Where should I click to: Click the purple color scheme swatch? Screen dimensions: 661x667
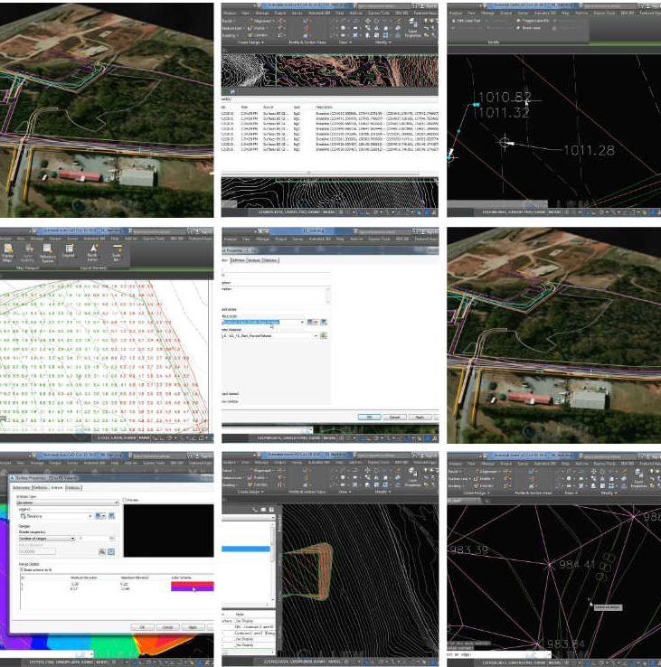click(192, 587)
